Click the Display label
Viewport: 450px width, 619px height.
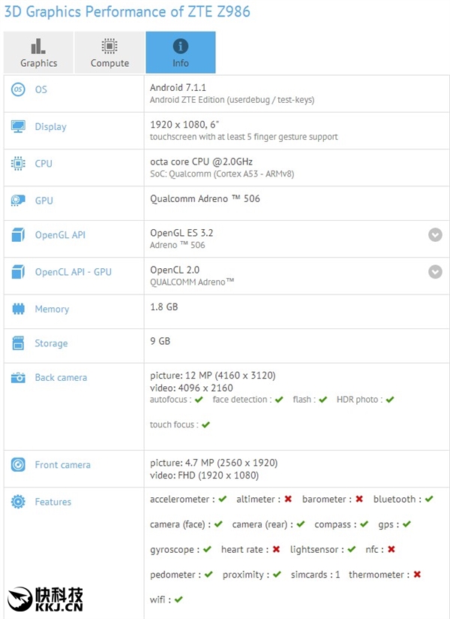(51, 127)
